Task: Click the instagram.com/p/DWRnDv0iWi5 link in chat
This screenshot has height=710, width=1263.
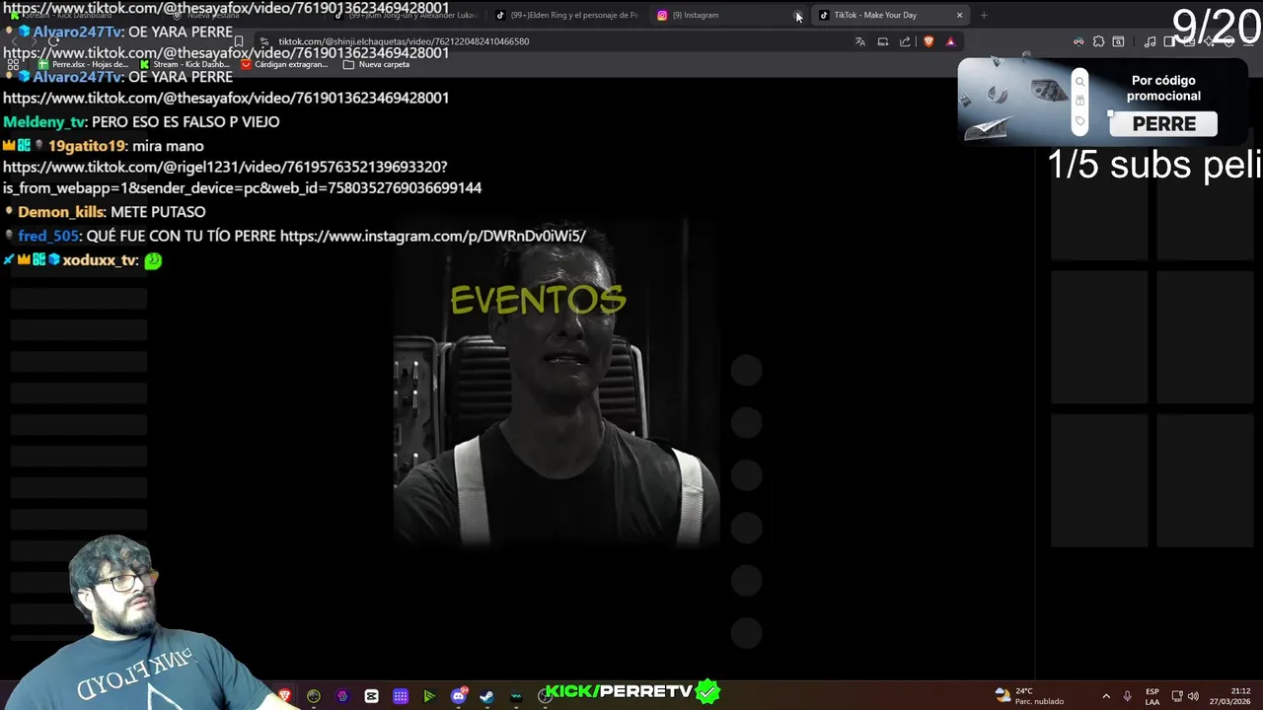Action: 433,236
